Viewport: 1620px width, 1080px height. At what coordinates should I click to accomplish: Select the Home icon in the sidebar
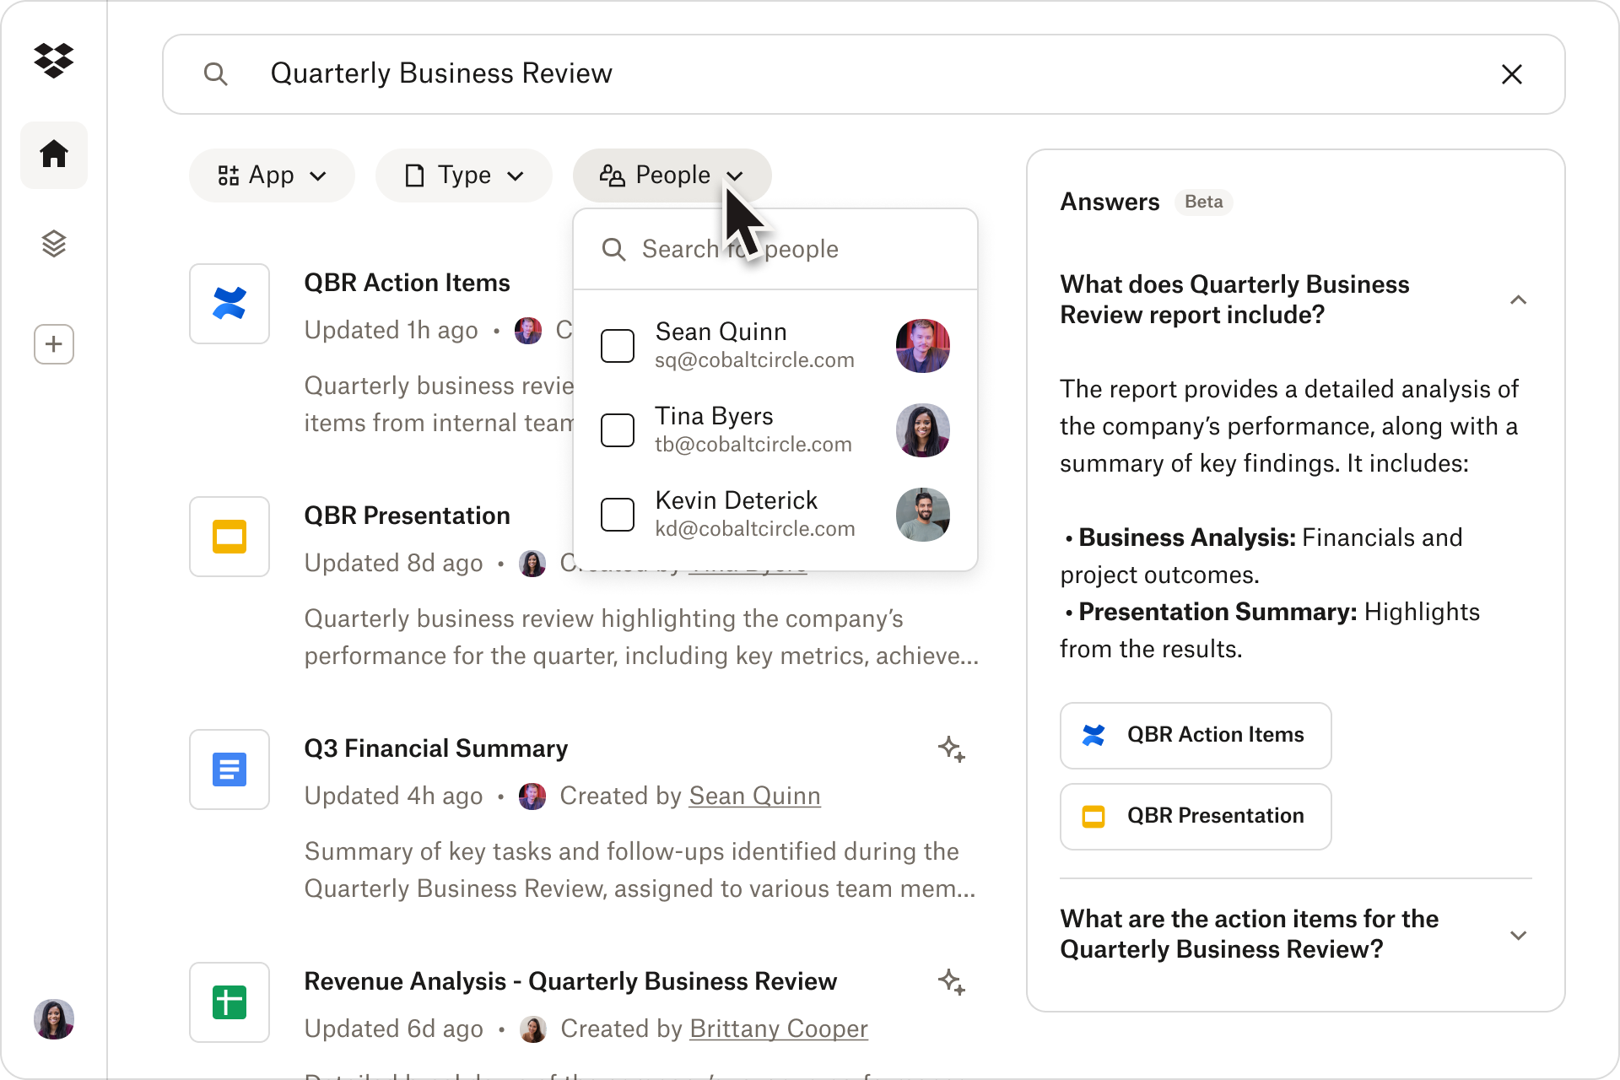pyautogui.click(x=54, y=155)
